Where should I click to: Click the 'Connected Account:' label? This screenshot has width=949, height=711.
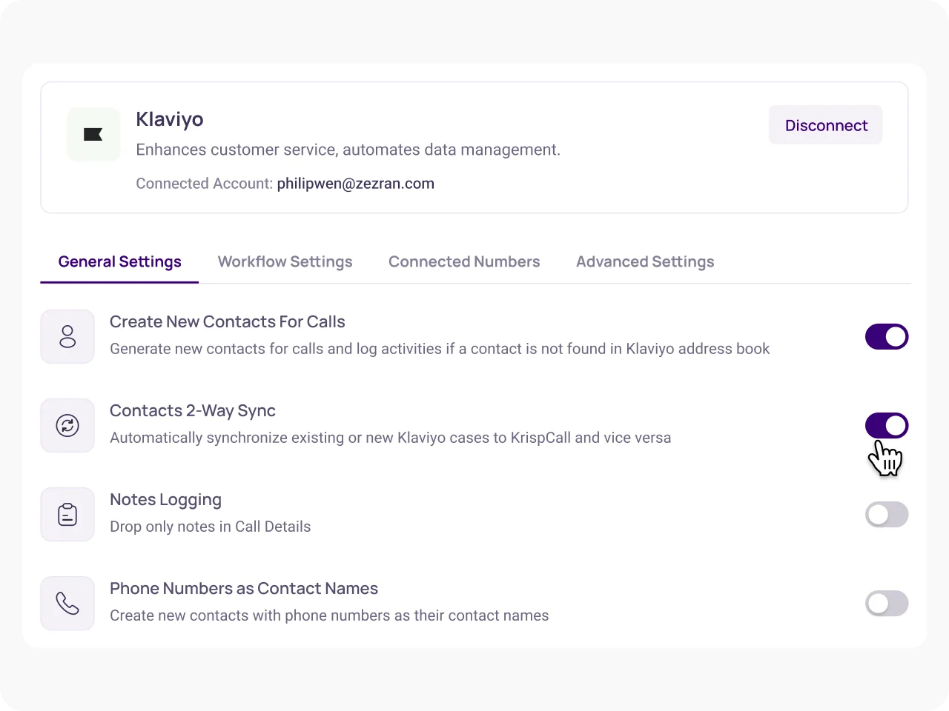[x=205, y=184]
